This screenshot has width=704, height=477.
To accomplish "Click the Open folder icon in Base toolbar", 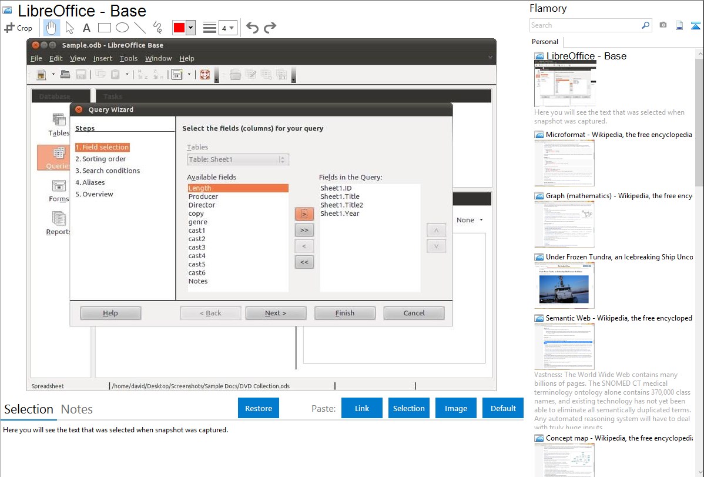I will [65, 75].
